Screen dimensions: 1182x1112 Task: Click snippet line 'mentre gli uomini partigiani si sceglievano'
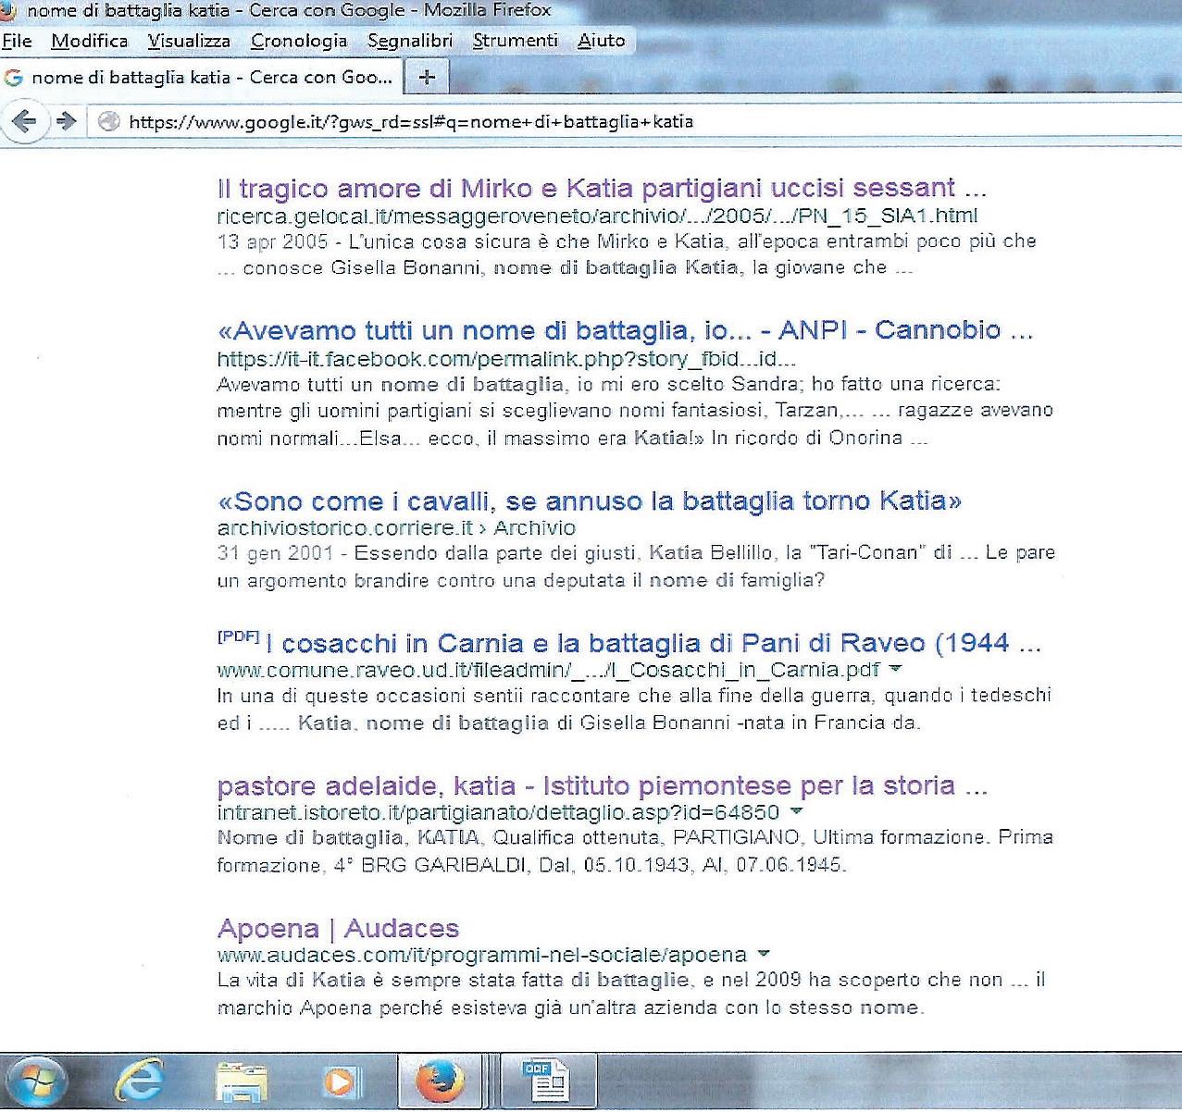click(635, 411)
